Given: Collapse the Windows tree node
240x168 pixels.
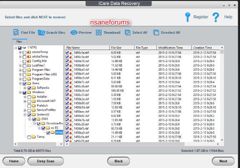Looking at the screenshot, I should 20,93.
